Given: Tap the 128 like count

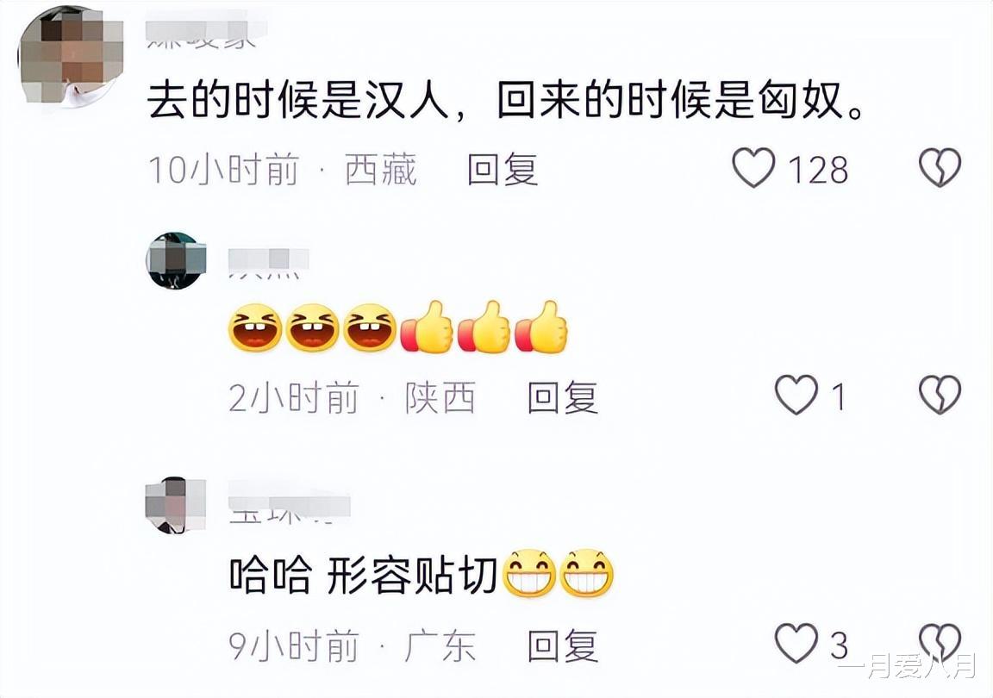Looking at the screenshot, I should pyautogui.click(x=818, y=170).
